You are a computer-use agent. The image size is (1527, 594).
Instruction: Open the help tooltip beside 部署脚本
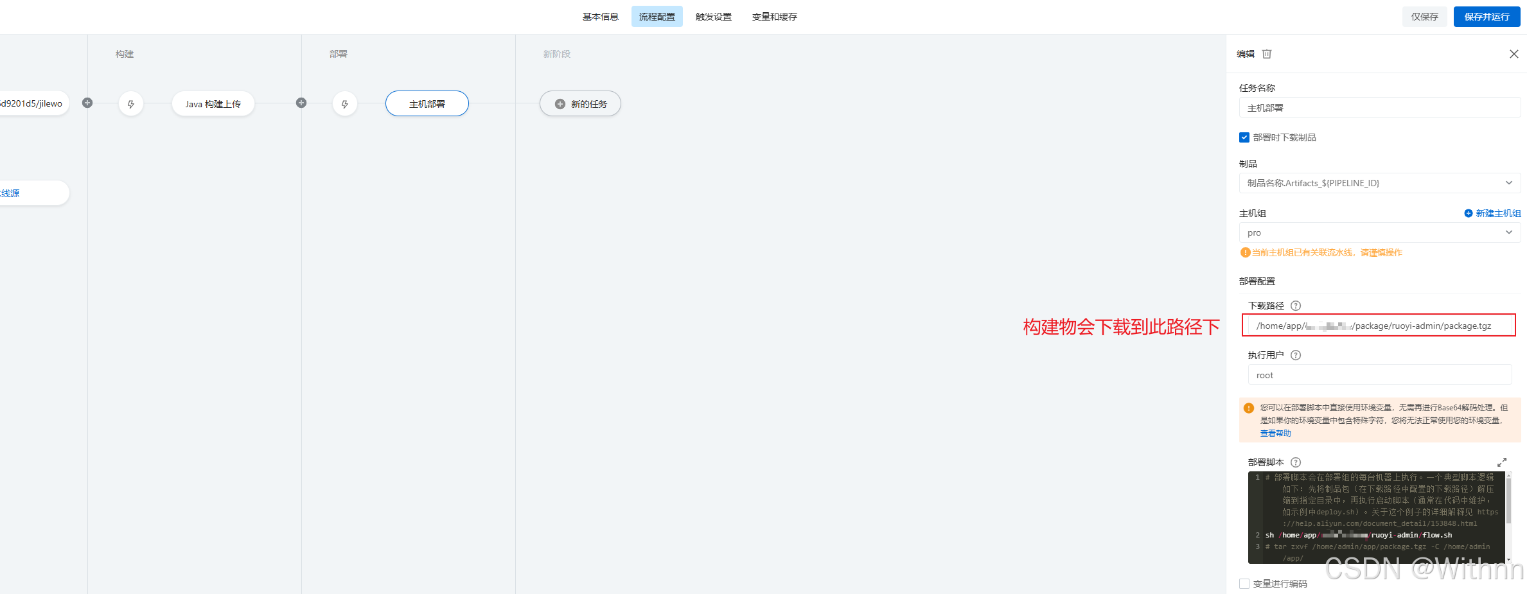(1296, 462)
